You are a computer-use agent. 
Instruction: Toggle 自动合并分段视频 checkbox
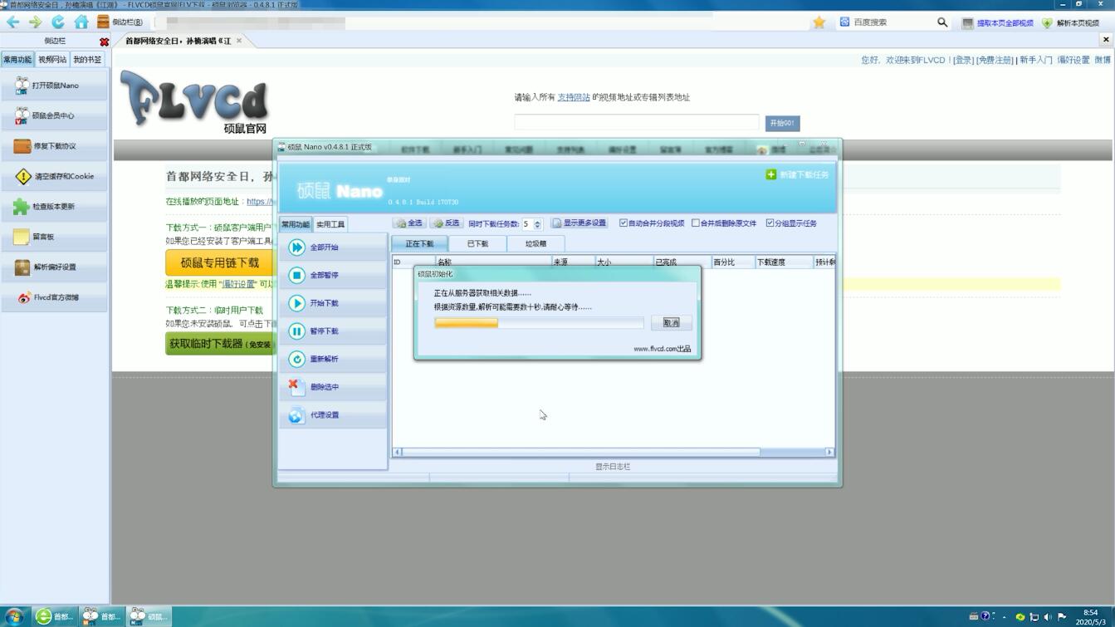coord(624,223)
